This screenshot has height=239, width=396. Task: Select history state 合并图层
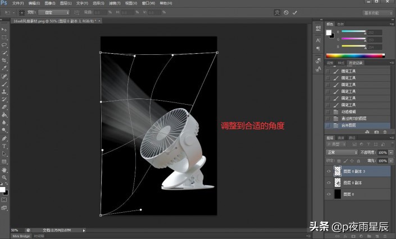click(x=358, y=125)
